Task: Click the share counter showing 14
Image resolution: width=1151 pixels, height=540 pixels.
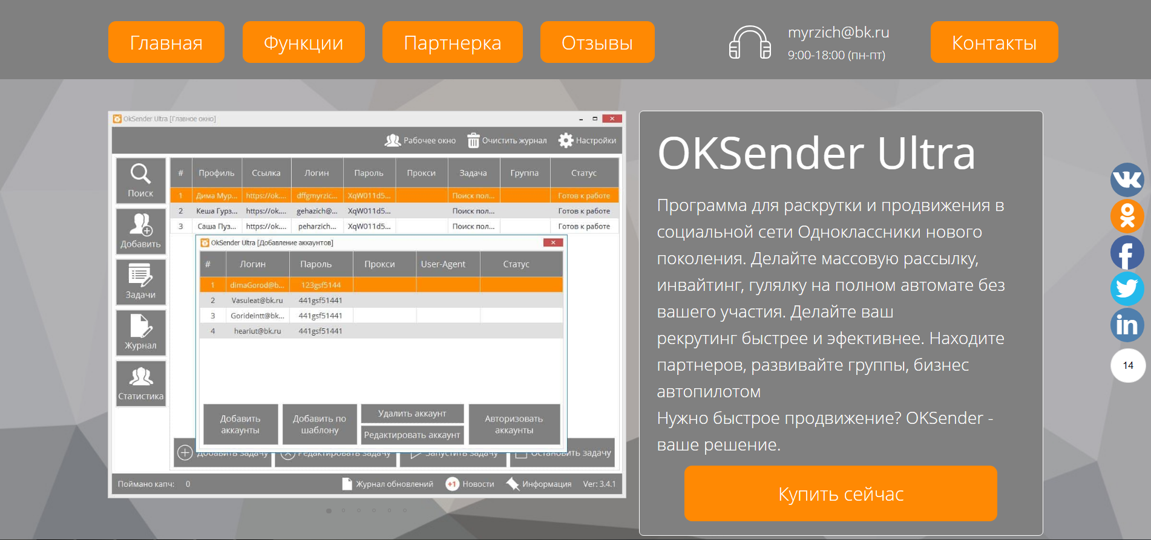Action: tap(1127, 365)
